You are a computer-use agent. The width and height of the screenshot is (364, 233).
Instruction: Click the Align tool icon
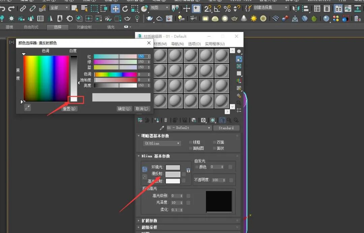click(305, 9)
